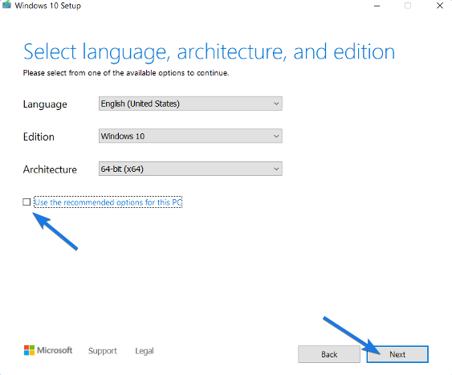The height and width of the screenshot is (375, 452).
Task: Open the Language dropdown
Action: click(x=190, y=104)
